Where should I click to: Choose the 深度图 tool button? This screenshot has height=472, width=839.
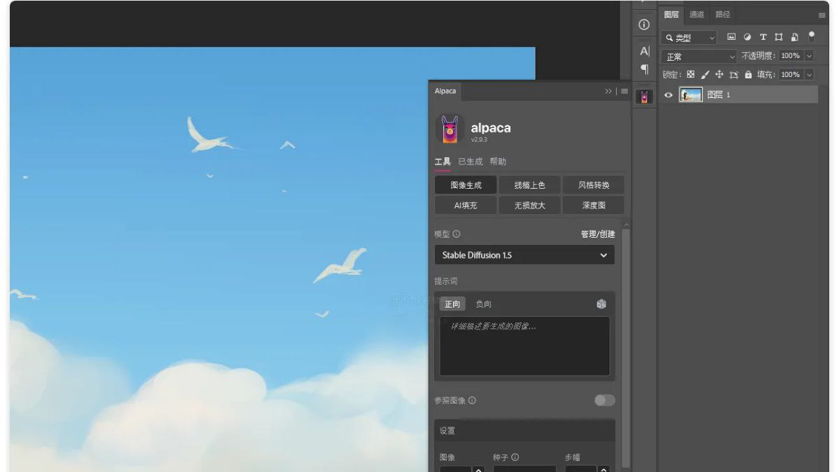click(x=594, y=205)
